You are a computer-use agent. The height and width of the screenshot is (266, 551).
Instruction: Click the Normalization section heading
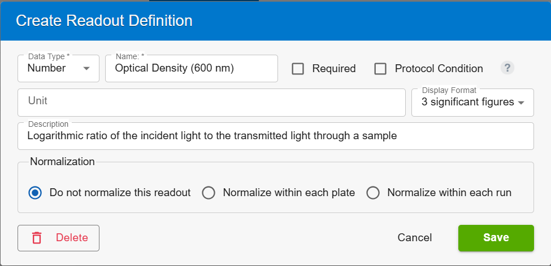pos(62,162)
